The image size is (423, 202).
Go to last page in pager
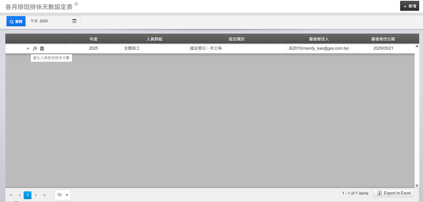pyautogui.click(x=45, y=195)
